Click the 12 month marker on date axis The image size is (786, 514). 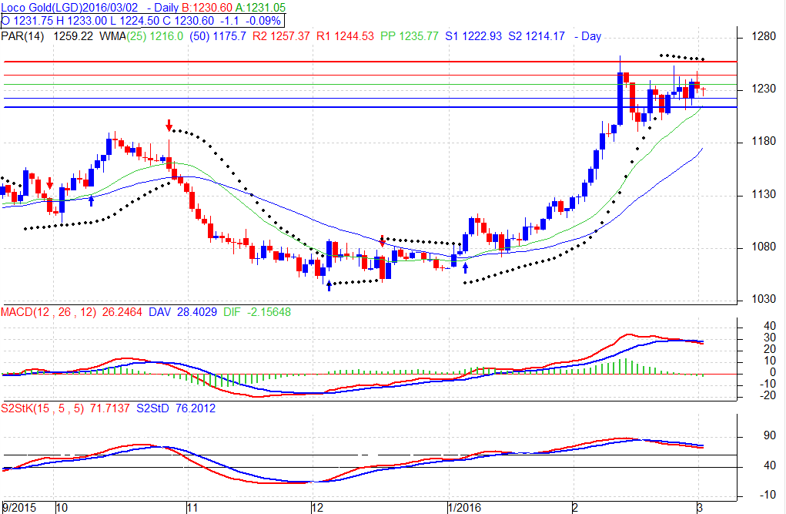tap(317, 508)
